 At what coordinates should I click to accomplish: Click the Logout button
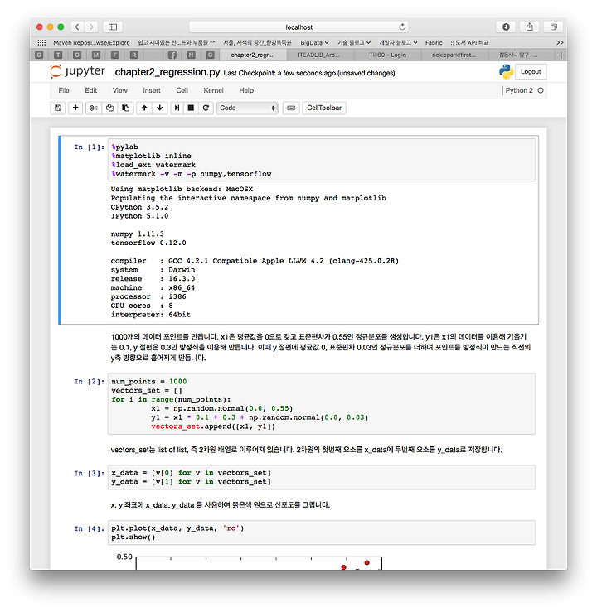531,72
